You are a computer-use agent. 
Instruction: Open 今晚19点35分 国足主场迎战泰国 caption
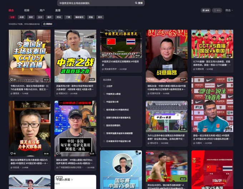[x=29, y=88]
